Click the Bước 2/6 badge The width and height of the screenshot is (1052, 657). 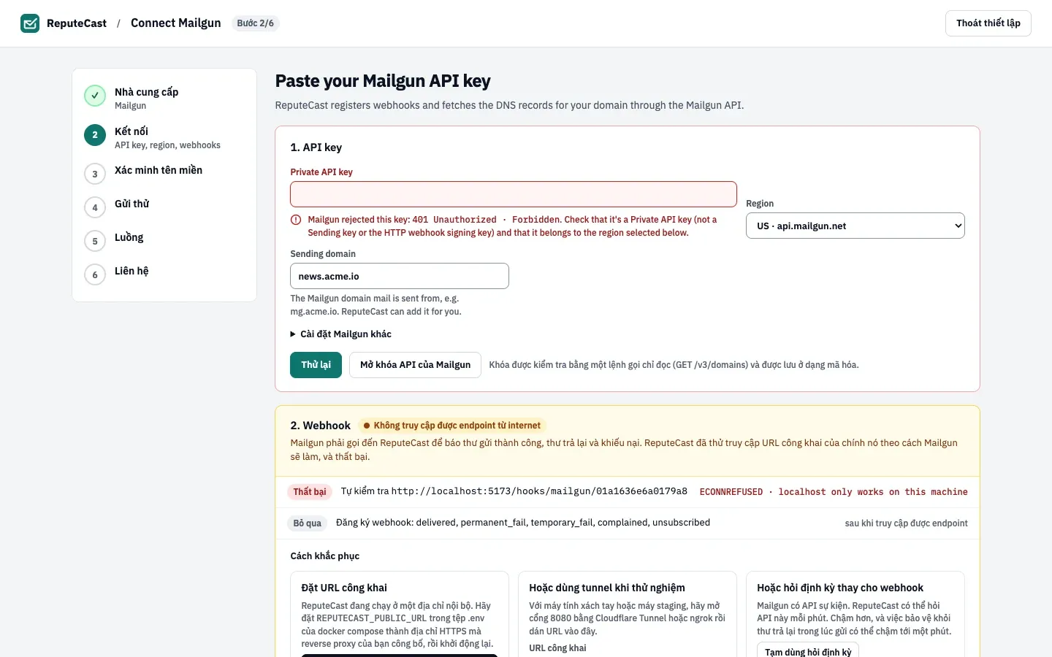pos(256,23)
